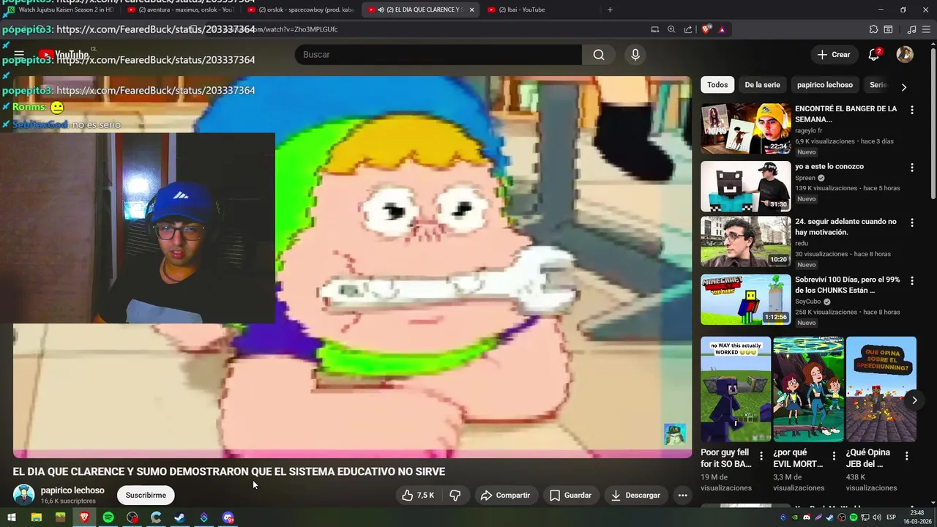The height and width of the screenshot is (527, 937).
Task: Open the Minecraft 100 Días video thumbnail
Action: click(745, 299)
